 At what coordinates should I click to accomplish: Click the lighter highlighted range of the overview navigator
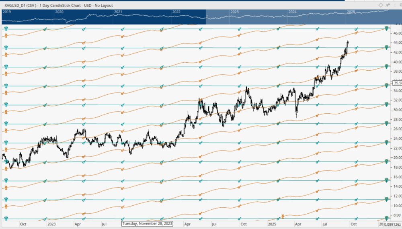point(297,18)
